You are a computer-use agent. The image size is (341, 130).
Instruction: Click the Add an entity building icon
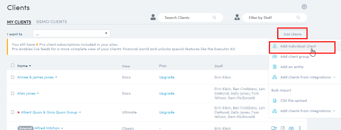[x=275, y=67]
